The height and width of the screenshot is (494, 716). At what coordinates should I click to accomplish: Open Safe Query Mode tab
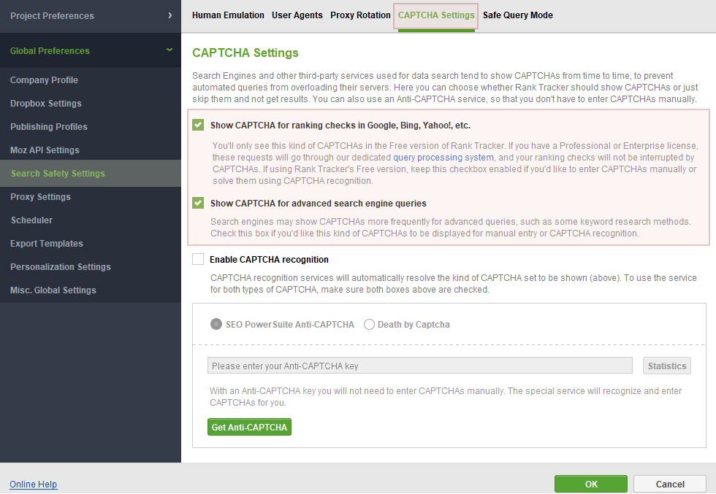coord(518,15)
